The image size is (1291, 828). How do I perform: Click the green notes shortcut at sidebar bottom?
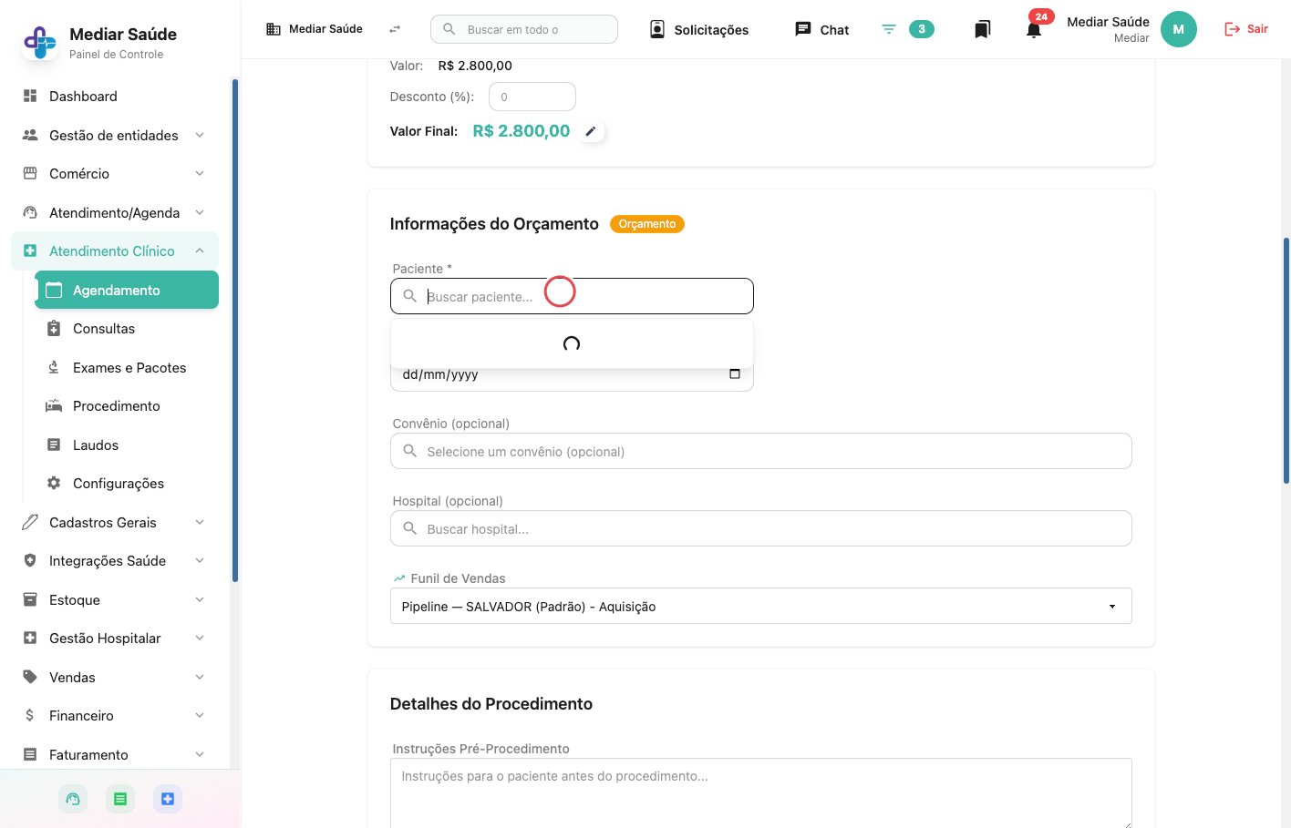[x=119, y=799]
